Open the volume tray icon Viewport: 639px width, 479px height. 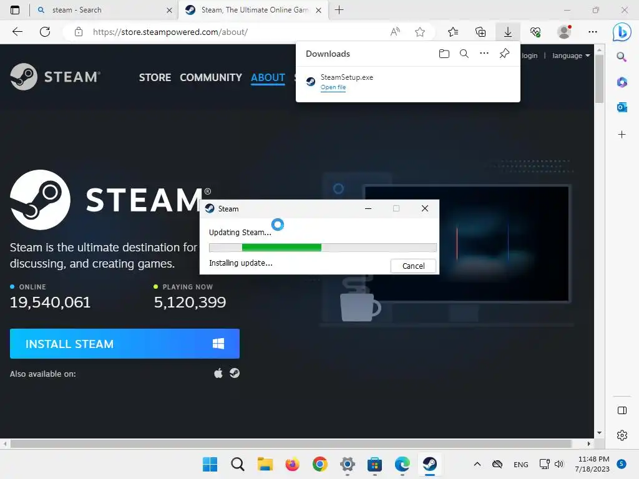coord(559,464)
